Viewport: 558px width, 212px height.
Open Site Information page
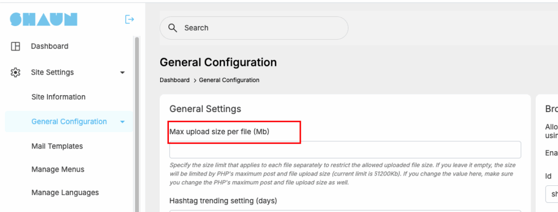coord(58,97)
